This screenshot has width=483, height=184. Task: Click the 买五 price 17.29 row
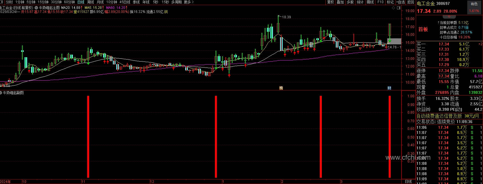click(449, 65)
